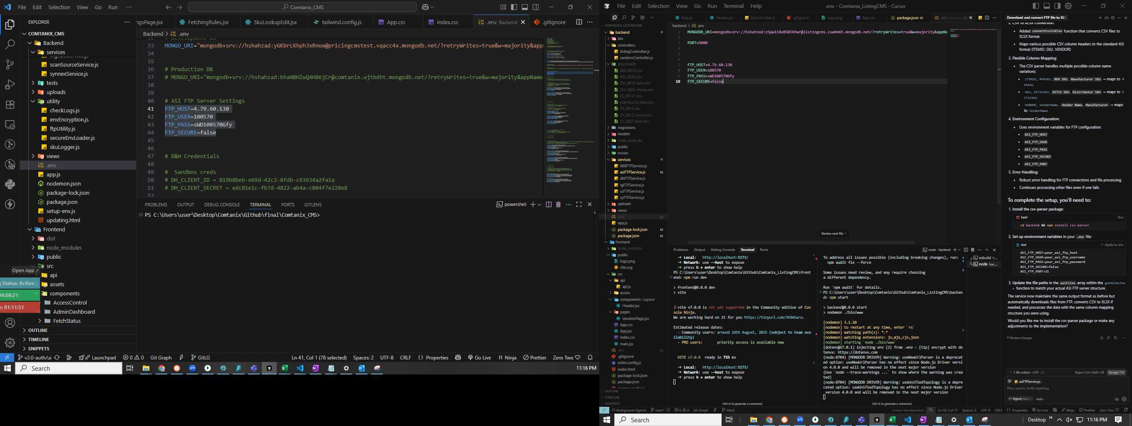The width and height of the screenshot is (1132, 426).
Task: Open new terminal profile dropdown arrow in VS Code
Action: pos(539,205)
